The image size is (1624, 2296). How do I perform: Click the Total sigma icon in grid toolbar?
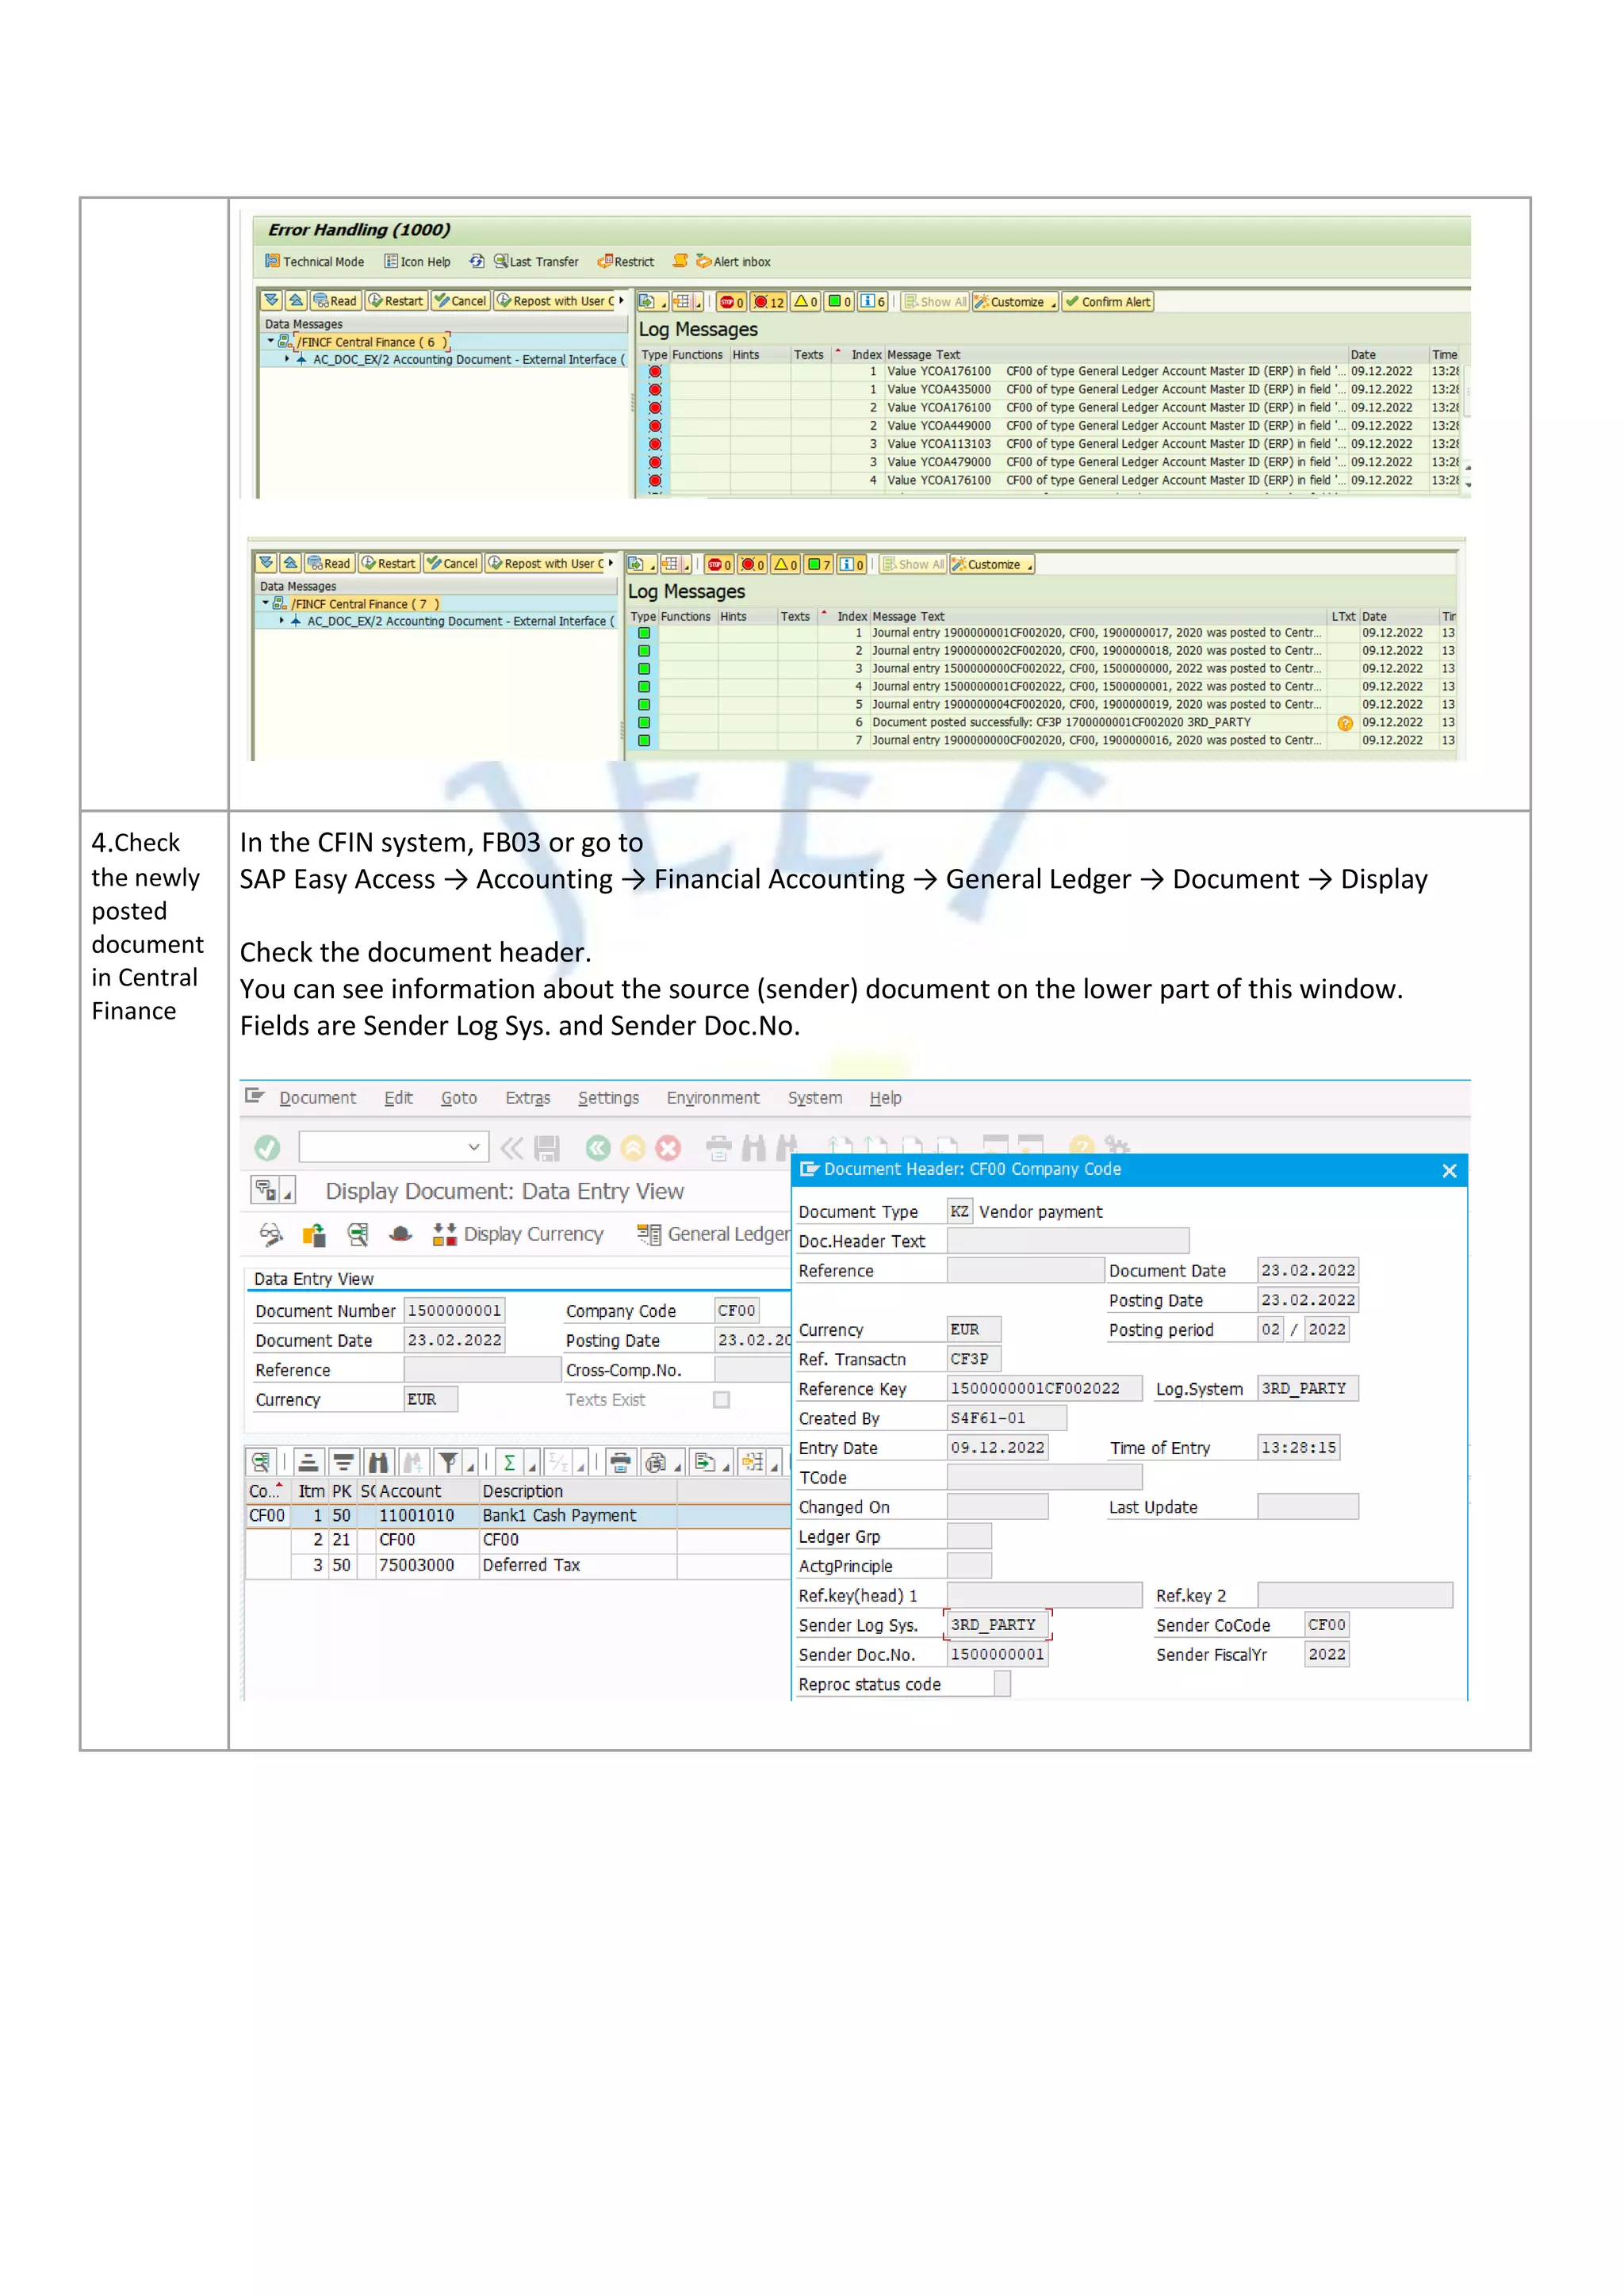pyautogui.click(x=509, y=1463)
